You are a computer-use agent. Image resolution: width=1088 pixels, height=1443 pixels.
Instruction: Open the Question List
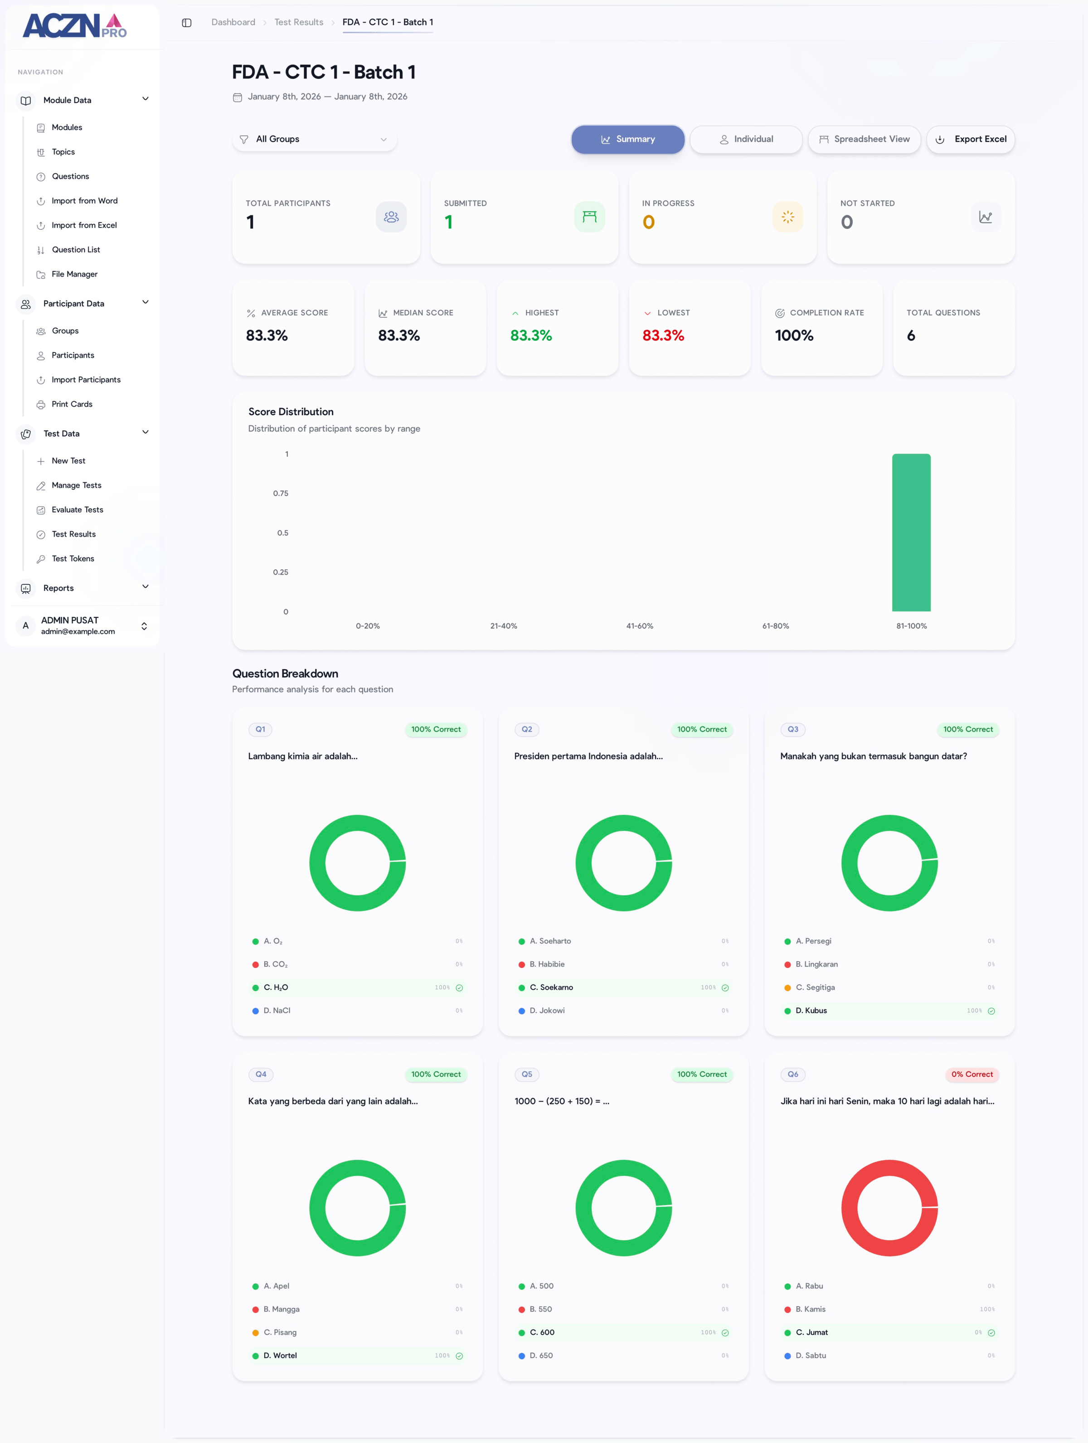[x=76, y=249]
